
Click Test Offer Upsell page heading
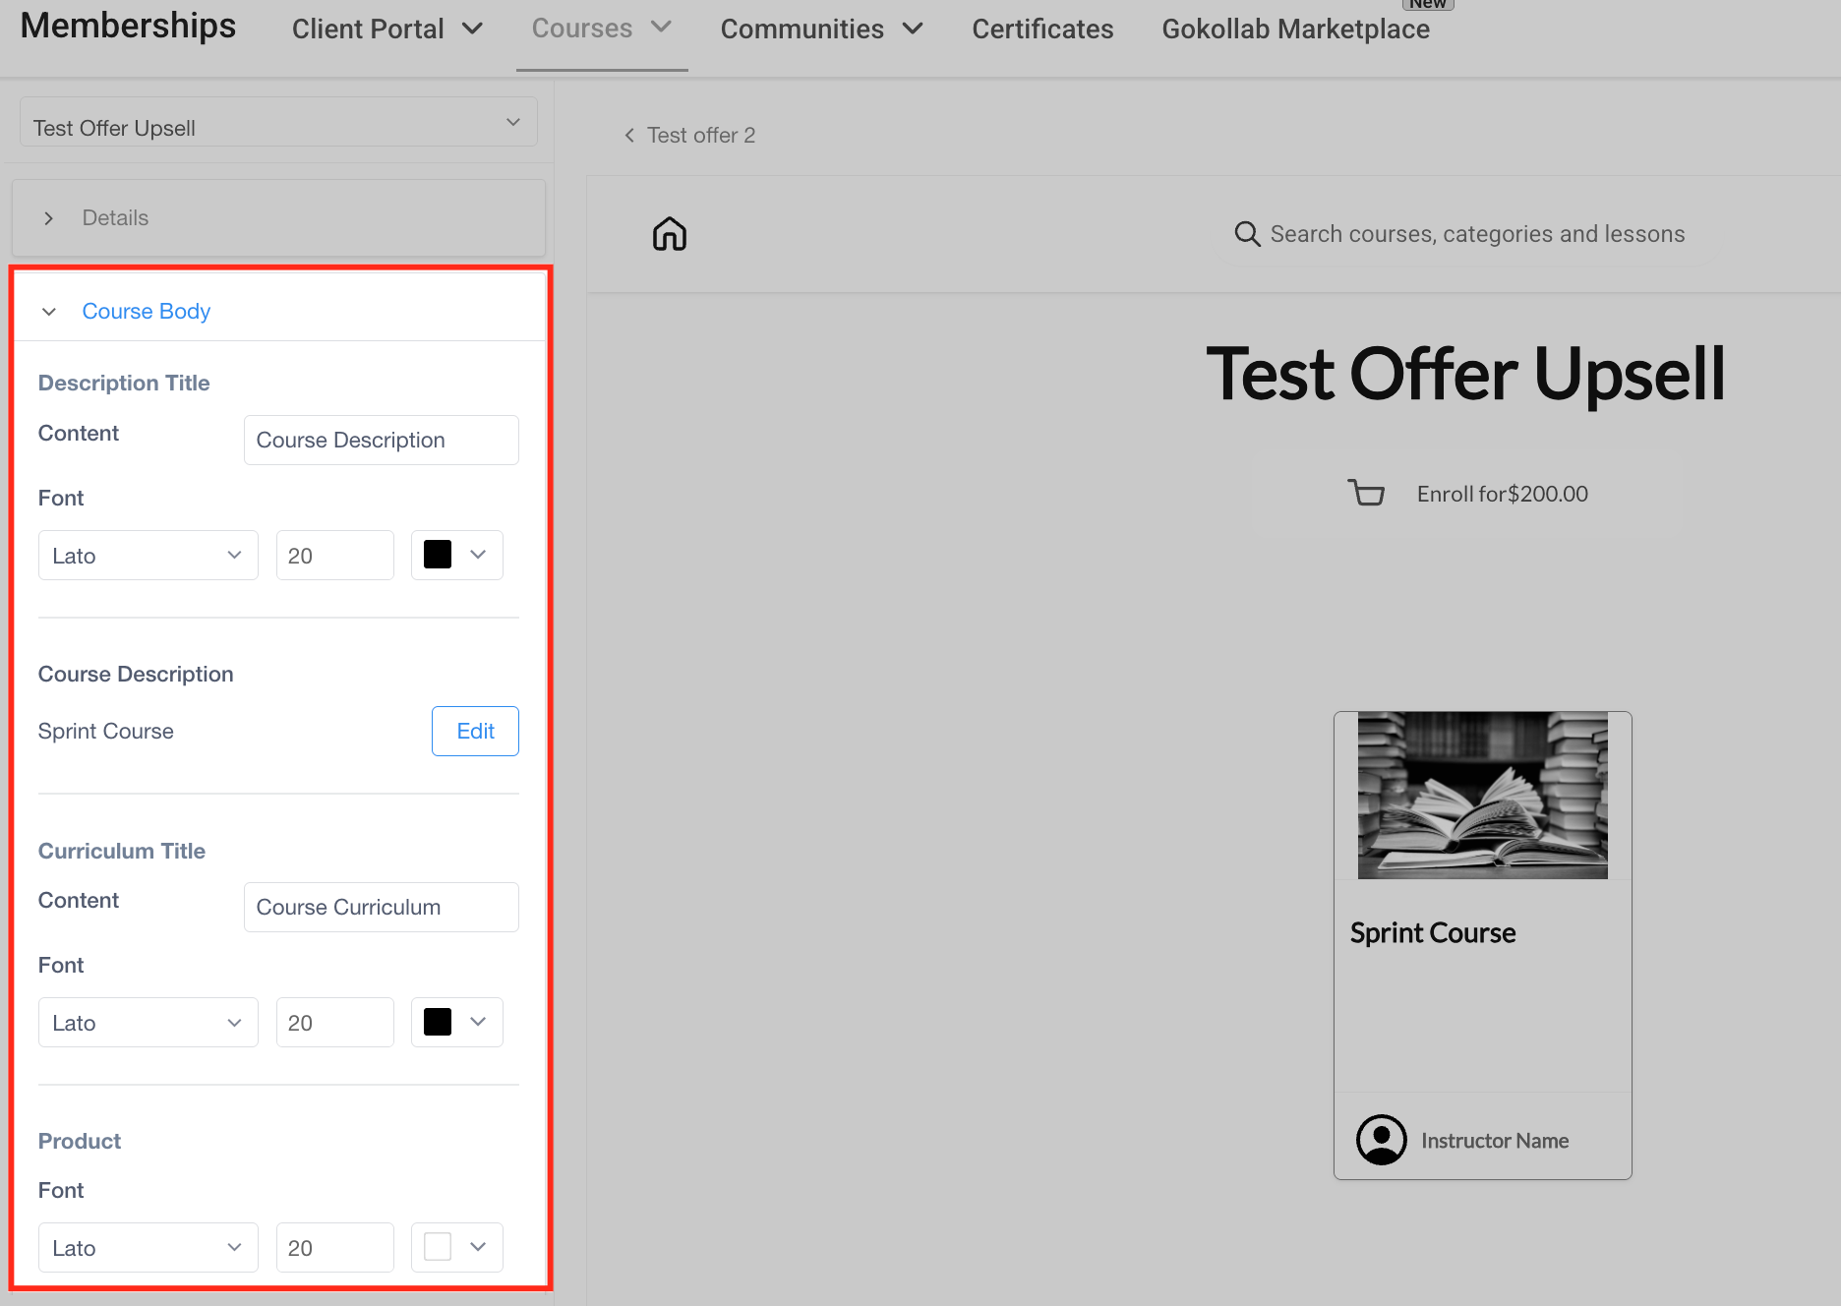[1465, 375]
